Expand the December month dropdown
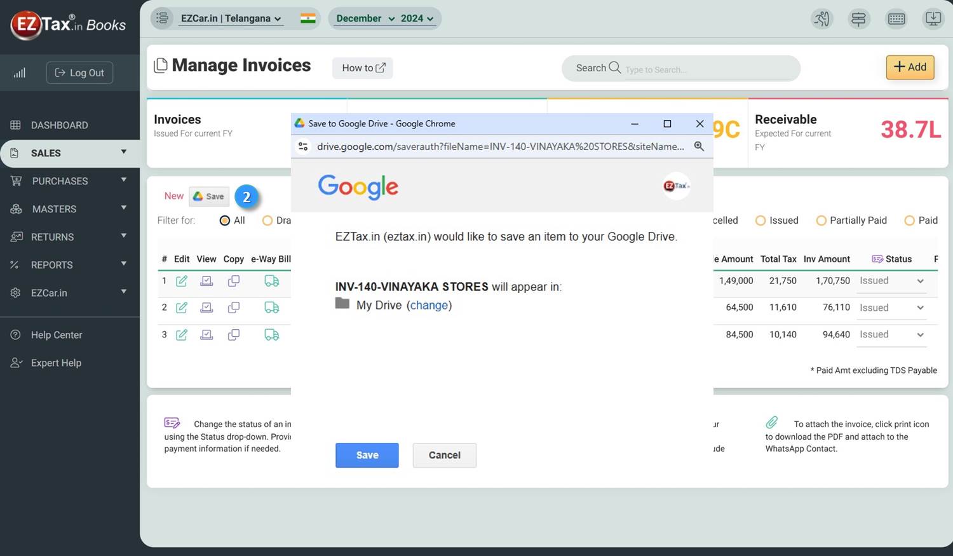This screenshot has width=953, height=556. point(365,18)
